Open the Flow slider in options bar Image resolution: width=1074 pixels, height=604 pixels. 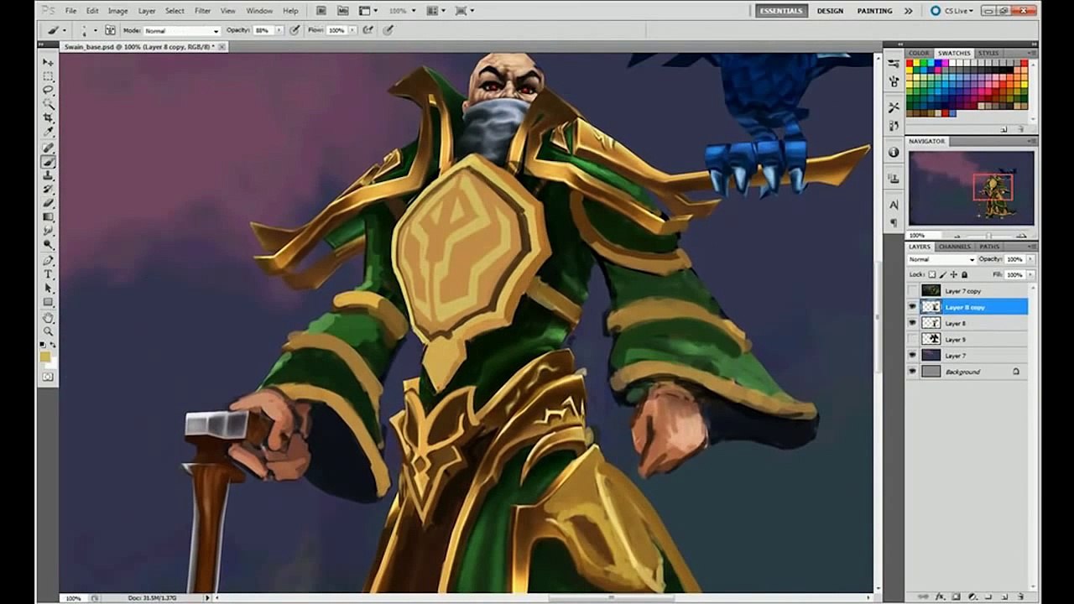353,30
